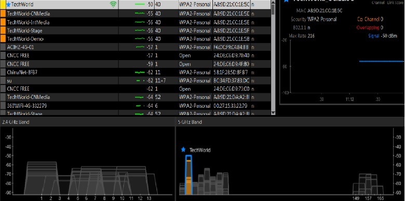The width and height of the screenshot is (405, 201).
Task: Select the network named su
Action: tap(136, 81)
